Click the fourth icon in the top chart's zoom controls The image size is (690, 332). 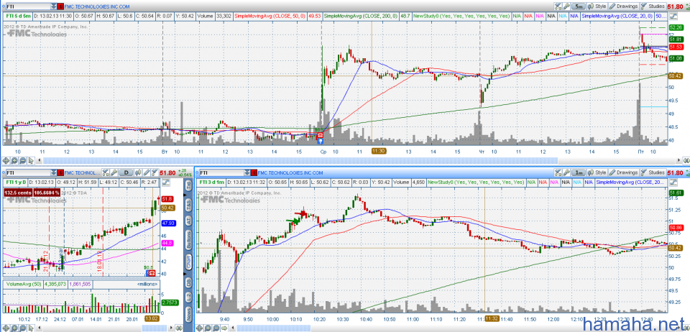[x=31, y=160]
